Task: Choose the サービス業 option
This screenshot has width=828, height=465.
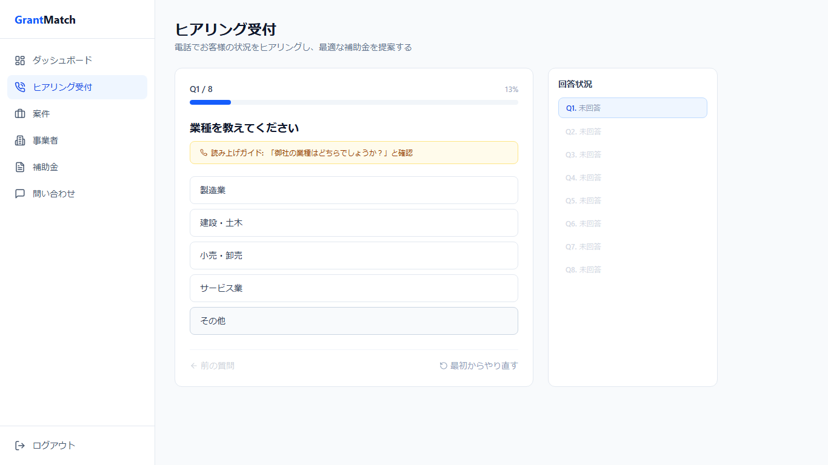Action: point(354,288)
